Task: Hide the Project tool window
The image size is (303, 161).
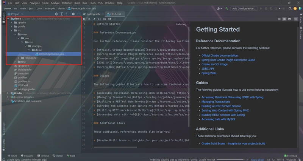Action: point(78,14)
